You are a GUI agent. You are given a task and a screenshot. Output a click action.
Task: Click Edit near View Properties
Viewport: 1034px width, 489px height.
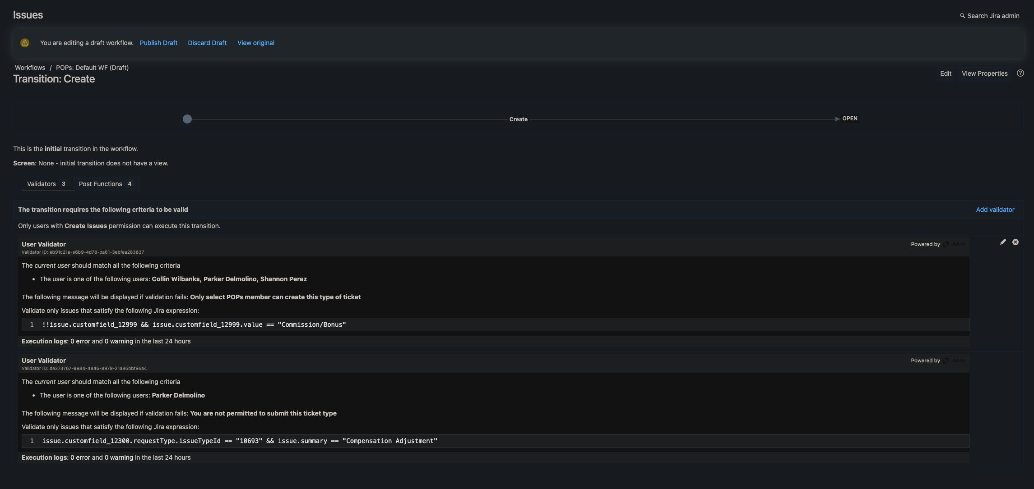(946, 73)
